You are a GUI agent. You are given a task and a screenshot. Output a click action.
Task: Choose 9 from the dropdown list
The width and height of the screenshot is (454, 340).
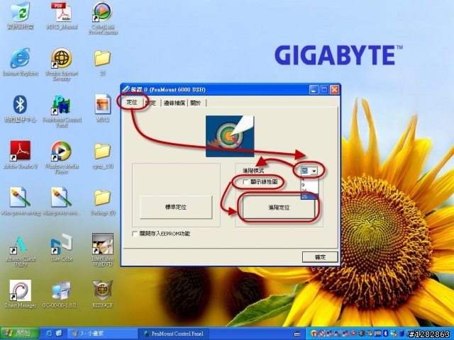[x=309, y=185]
